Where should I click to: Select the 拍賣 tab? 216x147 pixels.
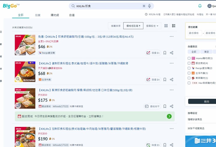coord(37,15)
